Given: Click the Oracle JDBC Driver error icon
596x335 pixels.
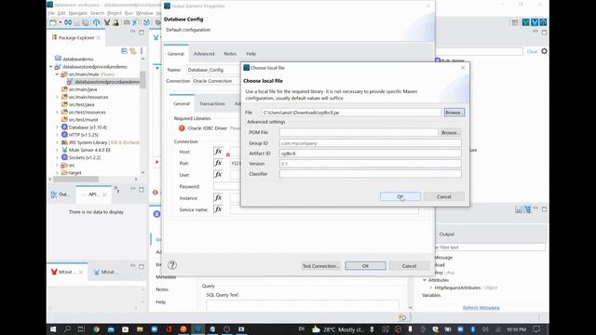Looking at the screenshot, I should tap(182, 128).
